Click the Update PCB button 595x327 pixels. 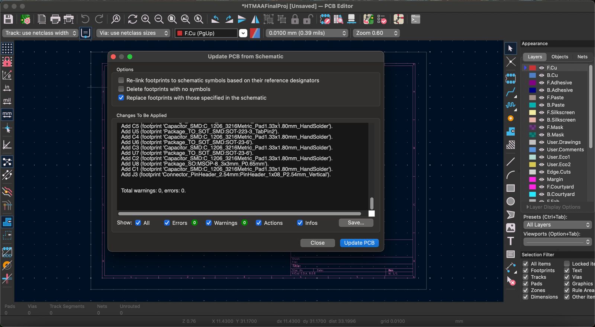pyautogui.click(x=359, y=243)
